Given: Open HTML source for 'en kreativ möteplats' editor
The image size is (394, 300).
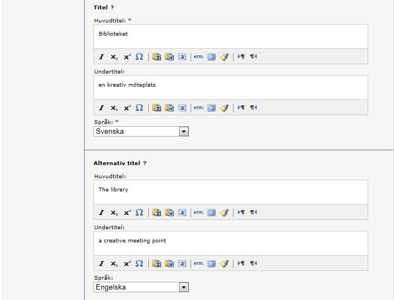Looking at the screenshot, I should click(x=199, y=108).
